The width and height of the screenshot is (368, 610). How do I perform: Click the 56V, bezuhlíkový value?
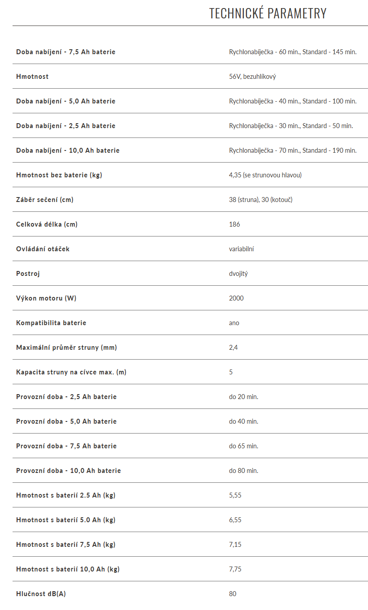252,77
